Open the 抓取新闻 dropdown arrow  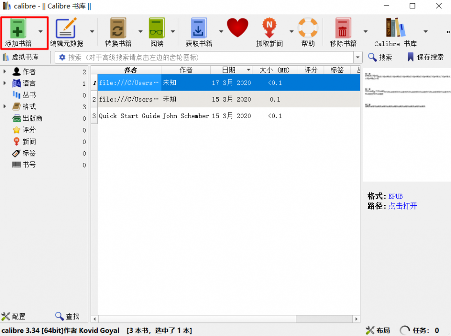pyautogui.click(x=291, y=32)
